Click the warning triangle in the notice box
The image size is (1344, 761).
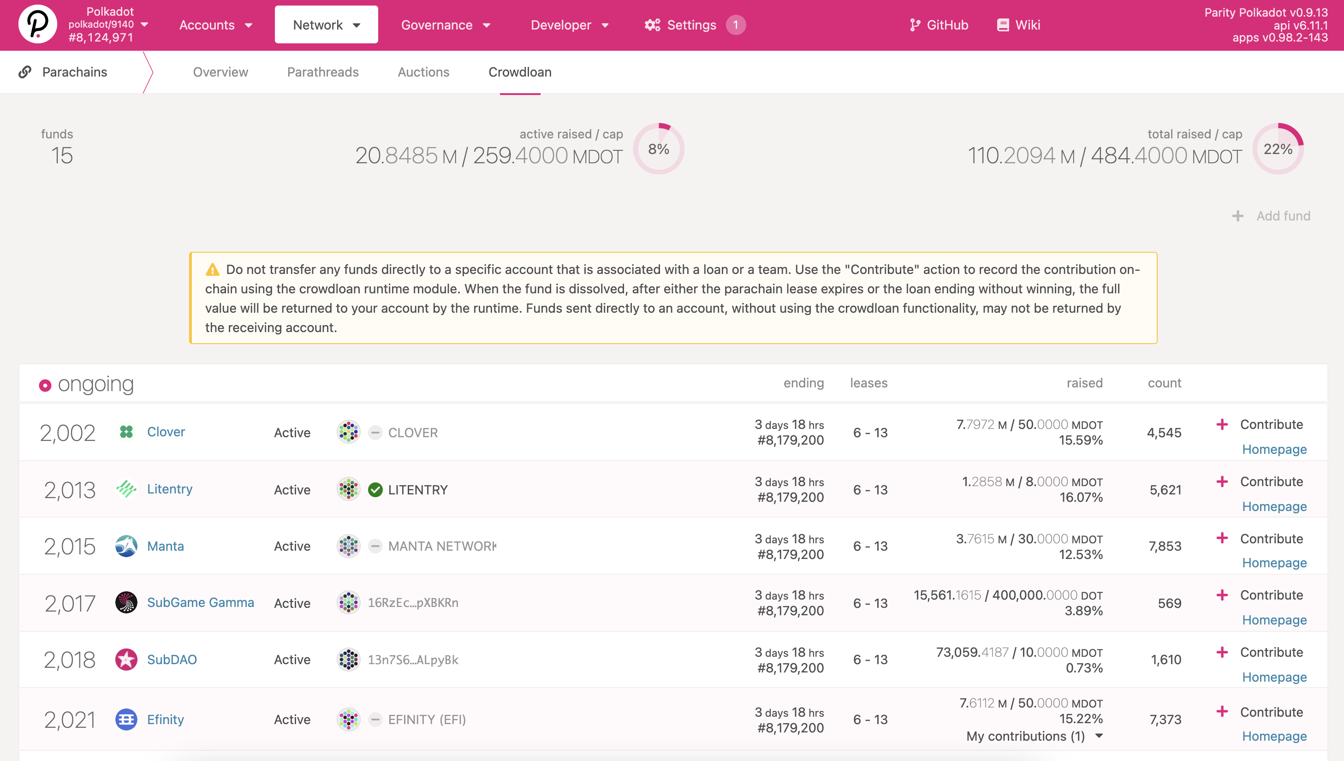(212, 269)
